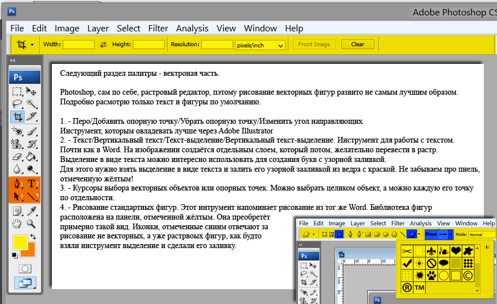
Task: Select the Zoom magnifier tool
Action: pos(31,224)
